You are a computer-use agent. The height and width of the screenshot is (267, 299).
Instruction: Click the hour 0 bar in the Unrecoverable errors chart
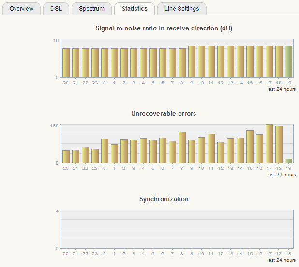[105, 151]
